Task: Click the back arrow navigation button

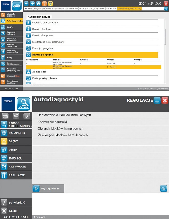Action: pyautogui.click(x=26, y=3)
